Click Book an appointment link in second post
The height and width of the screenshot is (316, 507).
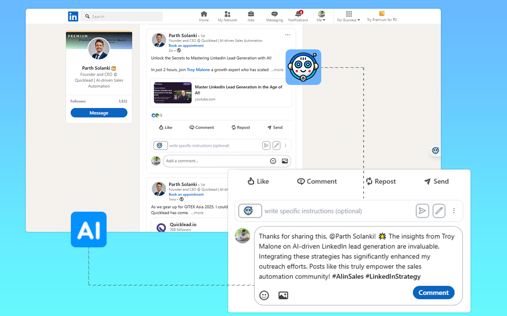[x=186, y=194]
